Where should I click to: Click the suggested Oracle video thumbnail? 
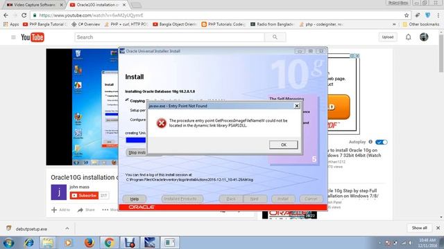click(x=289, y=215)
